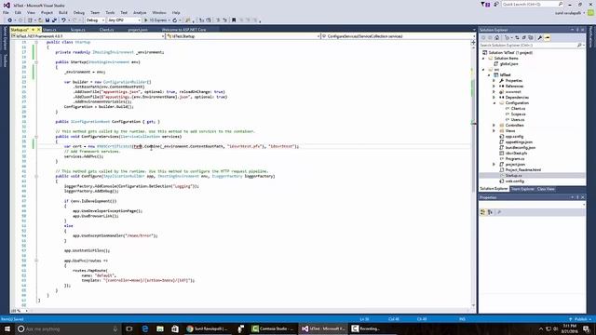Screen dimensions: 596x335
Task: Open the Build menu
Action: pyautogui.click(x=63, y=12)
